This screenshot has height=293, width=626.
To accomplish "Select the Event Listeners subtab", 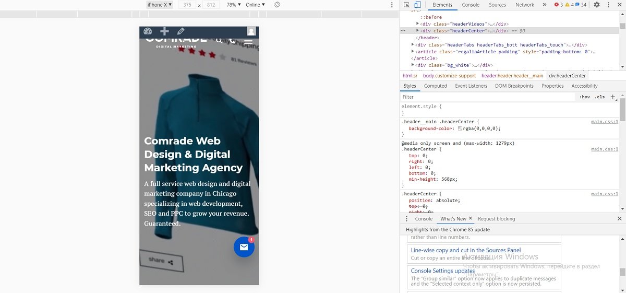I will click(471, 86).
